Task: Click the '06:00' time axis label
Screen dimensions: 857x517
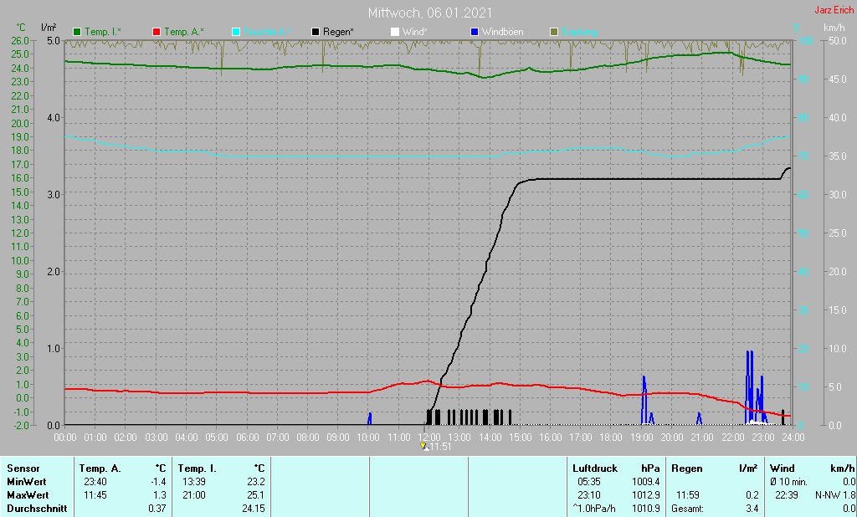Action: tap(247, 438)
